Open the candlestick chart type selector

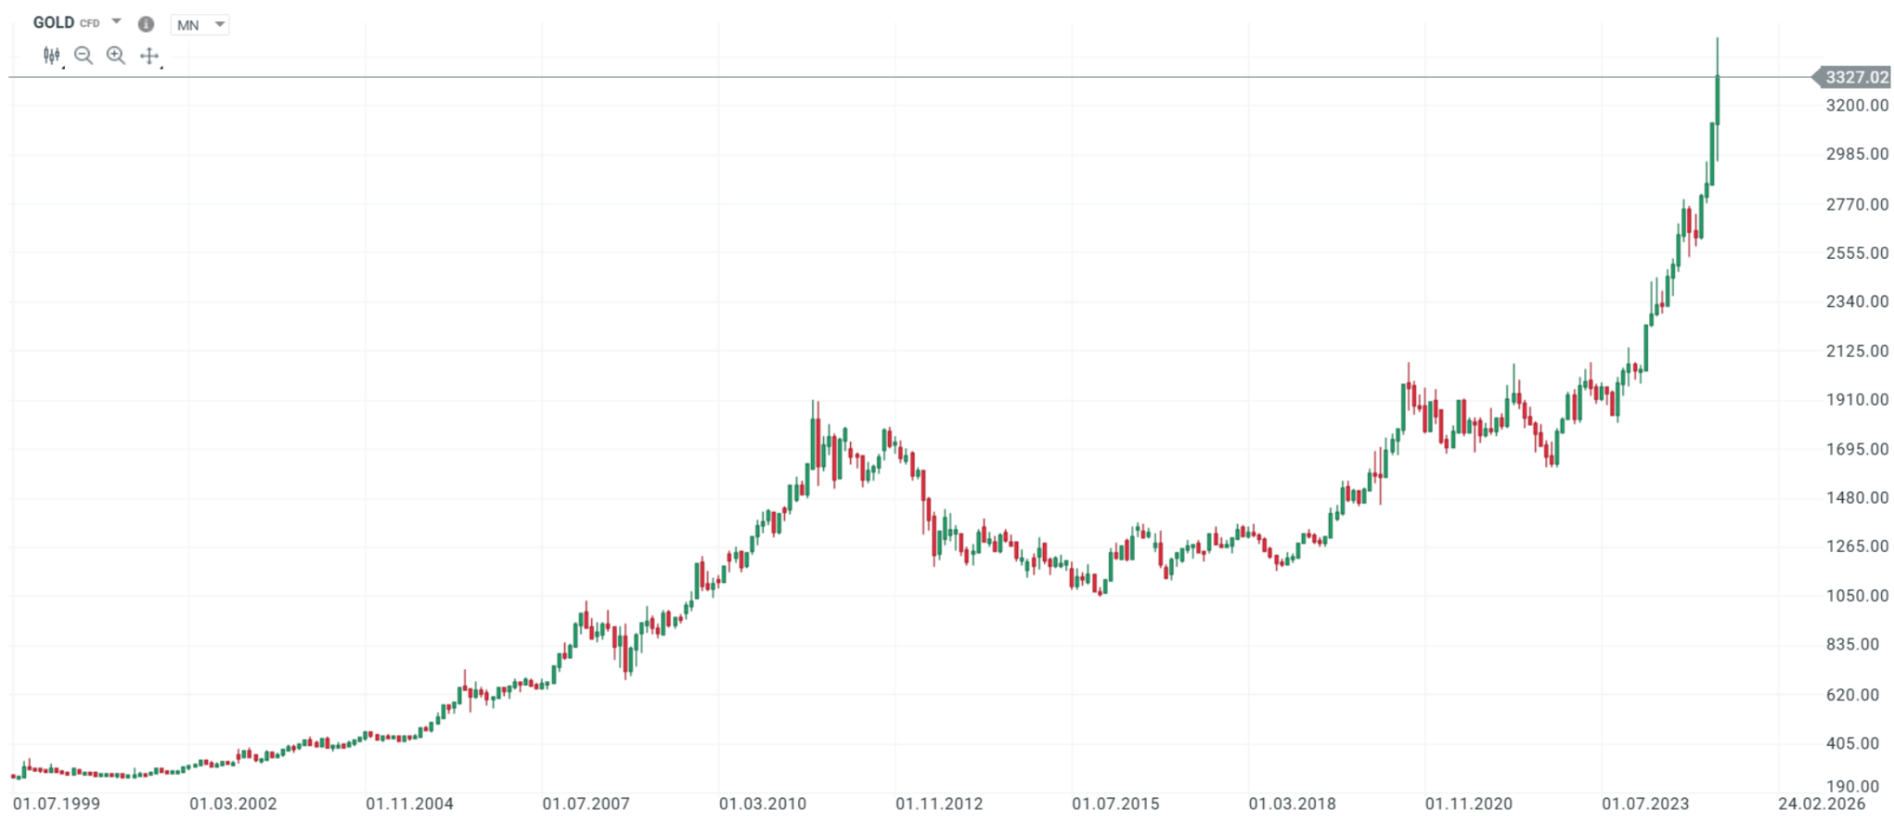point(52,56)
